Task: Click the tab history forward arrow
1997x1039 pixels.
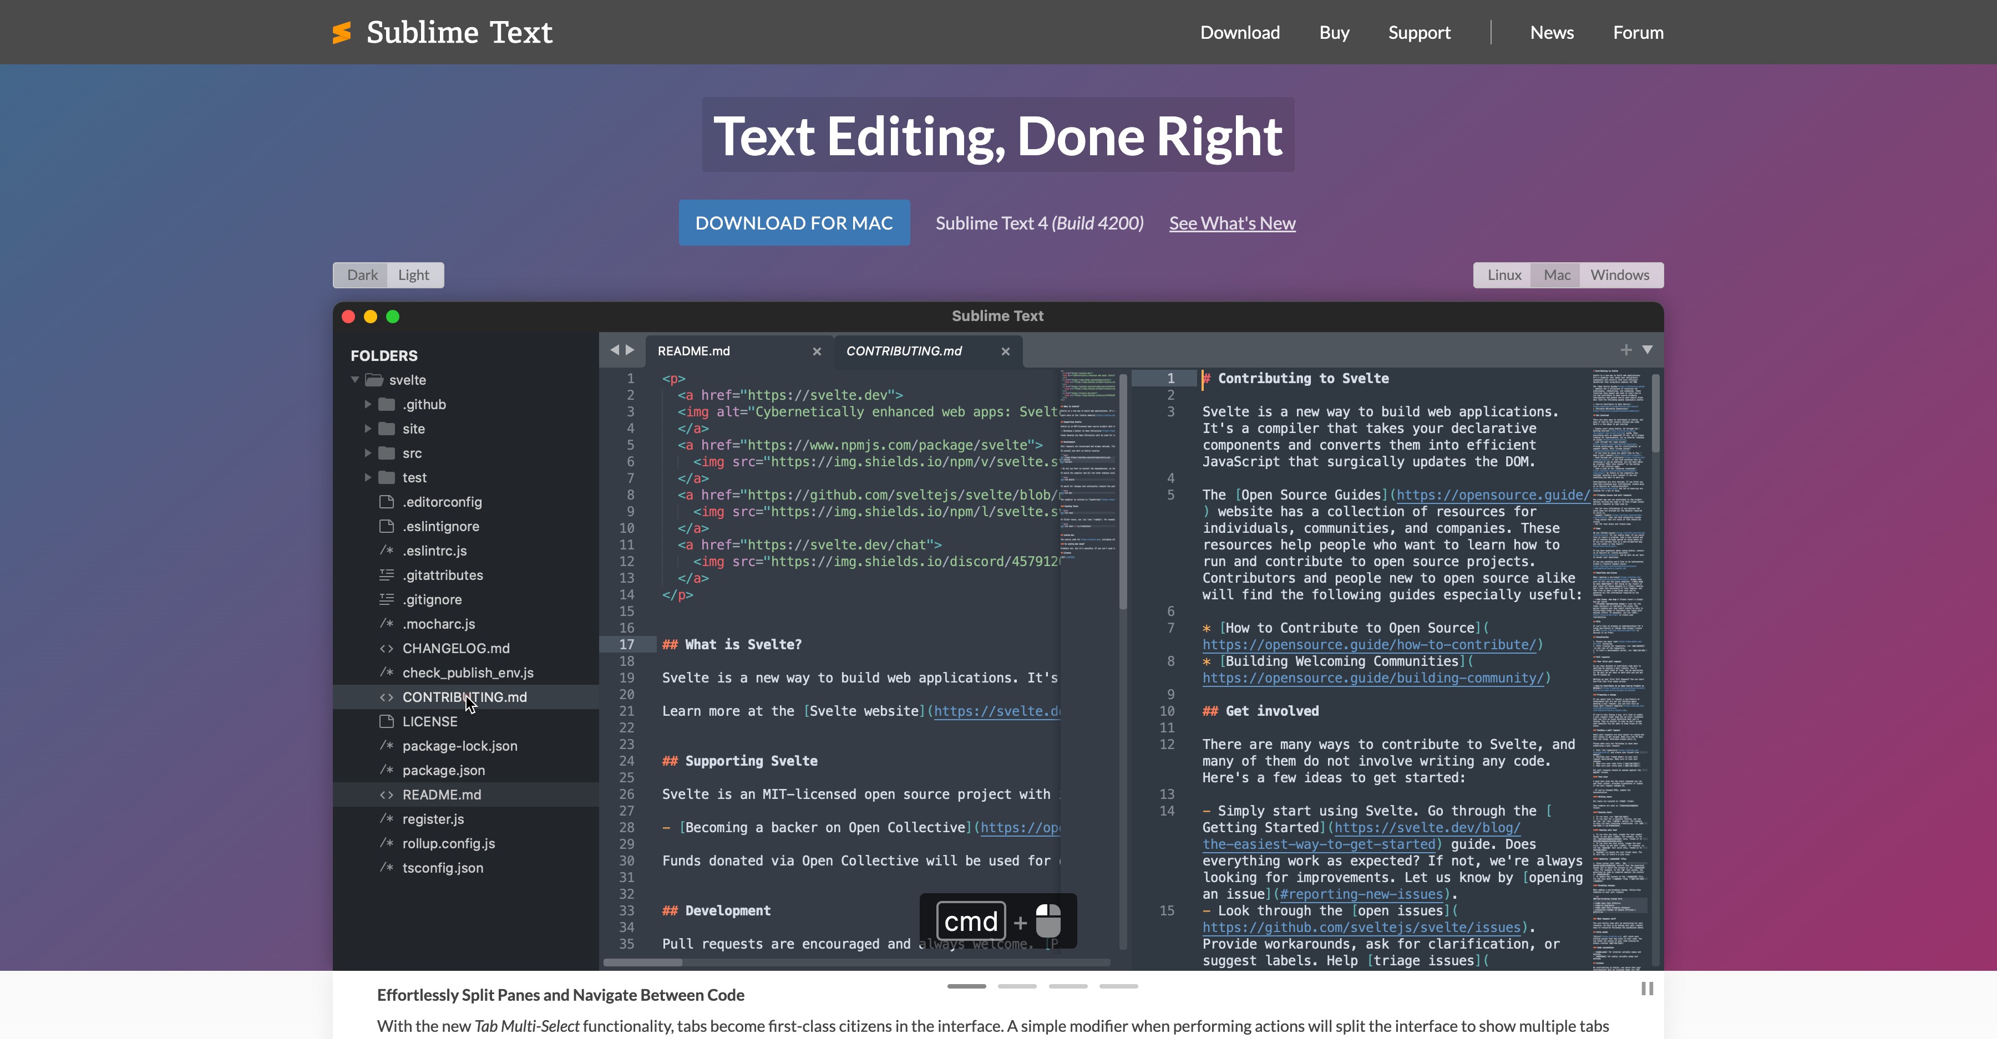Action: [x=630, y=350]
